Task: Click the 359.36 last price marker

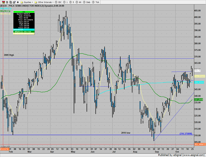Action: click(x=198, y=71)
